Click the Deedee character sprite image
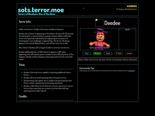Screen dimensions: 155x116 (x=99, y=39)
